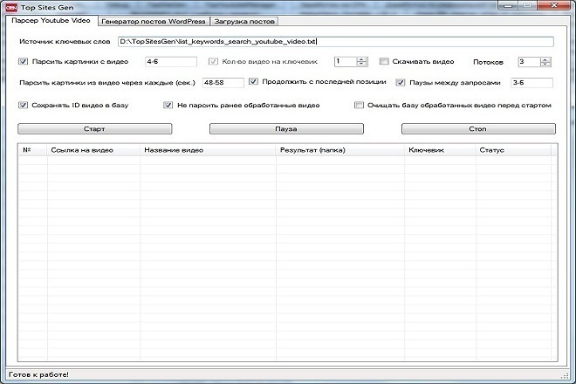Click the 4-6 pictures count field
The width and height of the screenshot is (576, 384).
click(171, 62)
